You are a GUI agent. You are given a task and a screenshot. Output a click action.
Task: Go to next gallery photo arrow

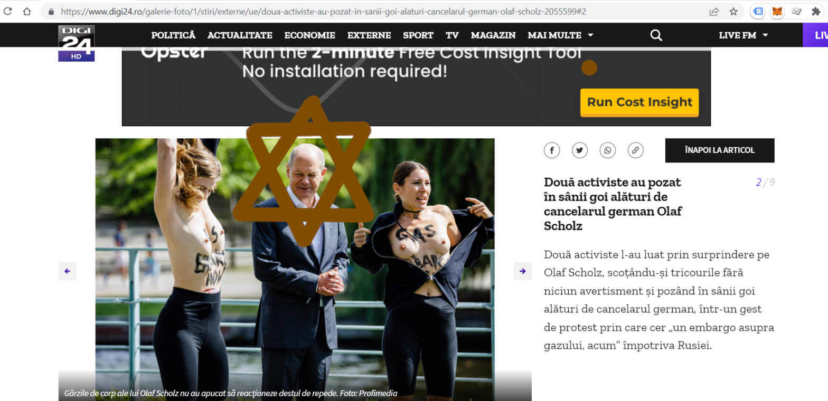[x=523, y=271]
